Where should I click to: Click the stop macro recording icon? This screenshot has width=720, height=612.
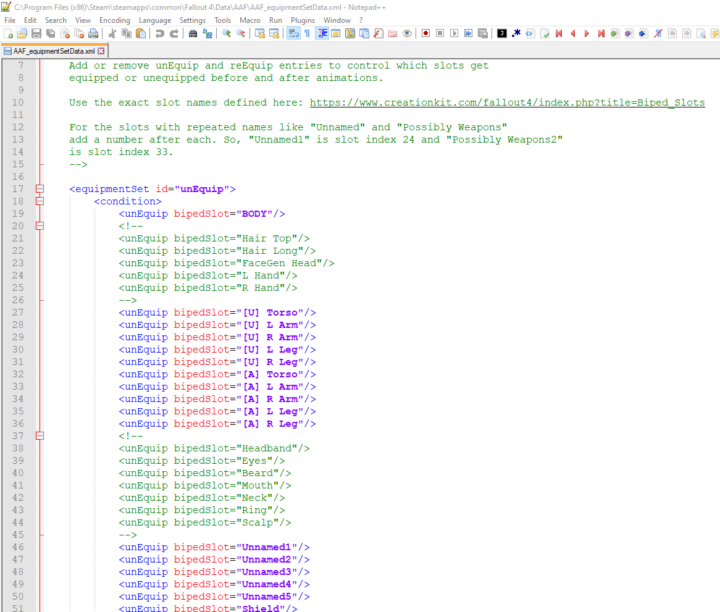[440, 33]
